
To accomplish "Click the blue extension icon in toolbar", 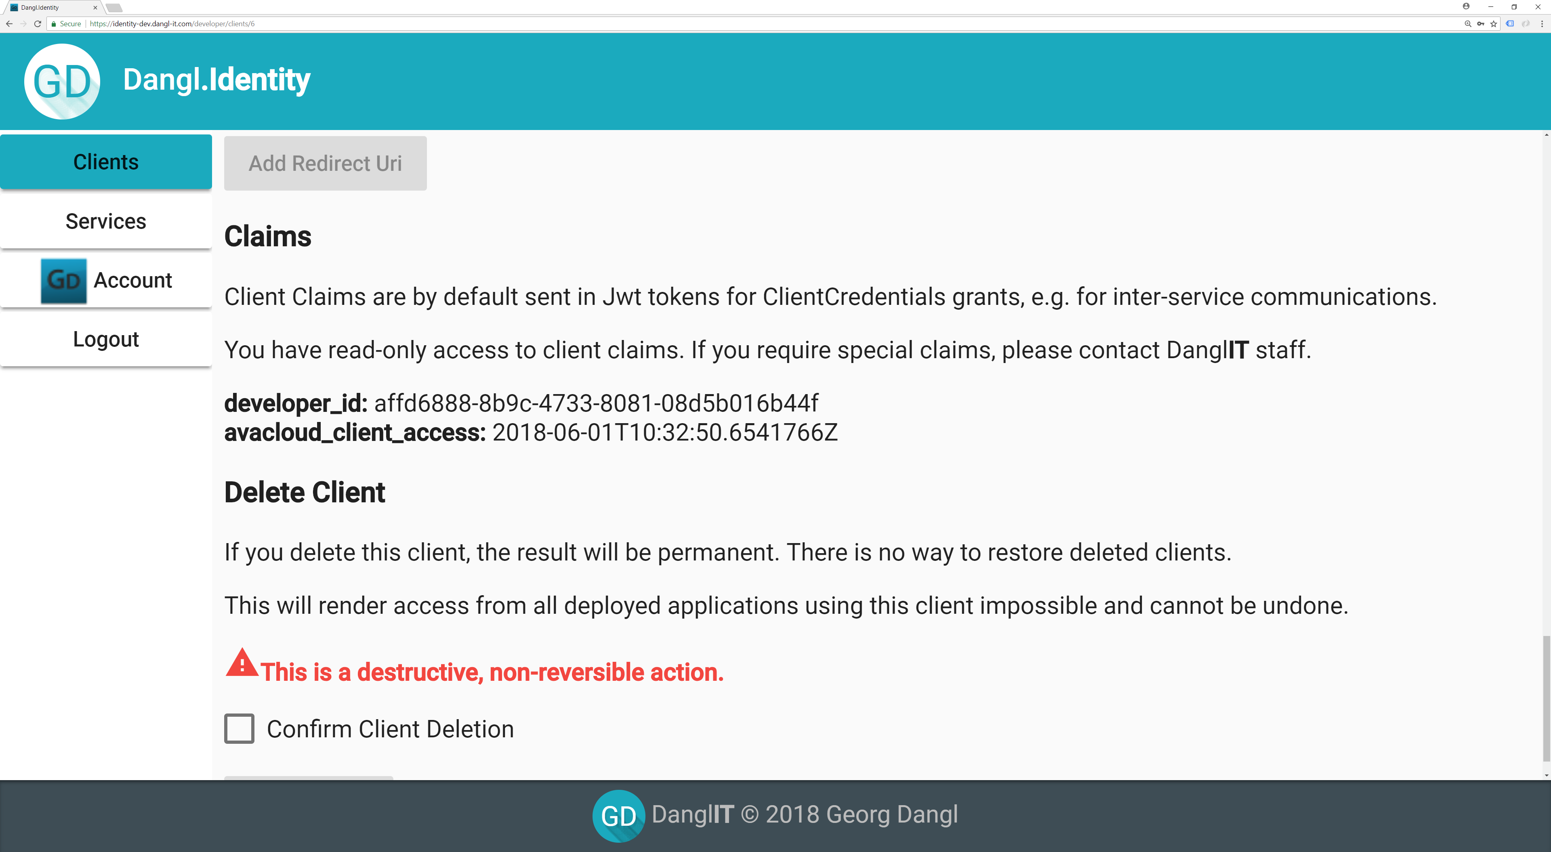I will click(x=1510, y=24).
